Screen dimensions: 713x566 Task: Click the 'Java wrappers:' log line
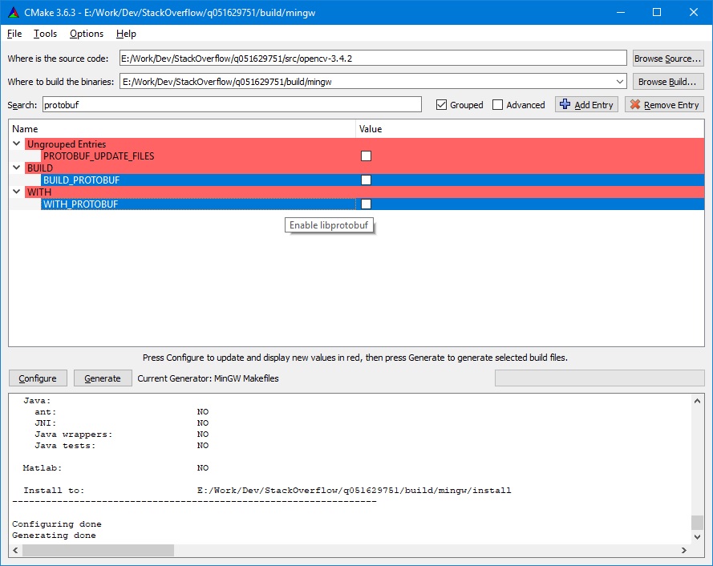[x=121, y=435]
